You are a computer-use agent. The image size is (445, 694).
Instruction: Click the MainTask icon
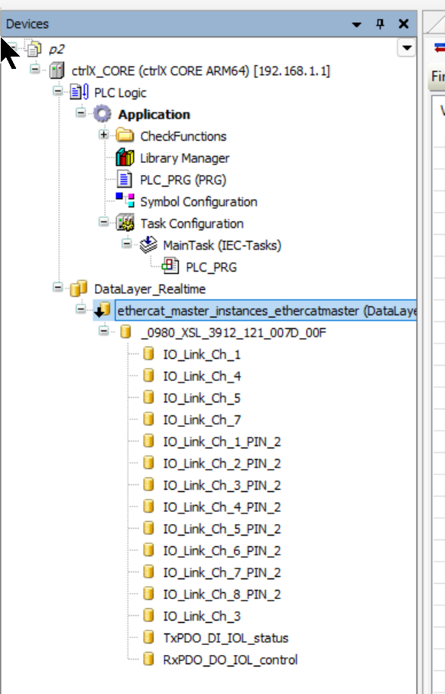click(x=148, y=244)
